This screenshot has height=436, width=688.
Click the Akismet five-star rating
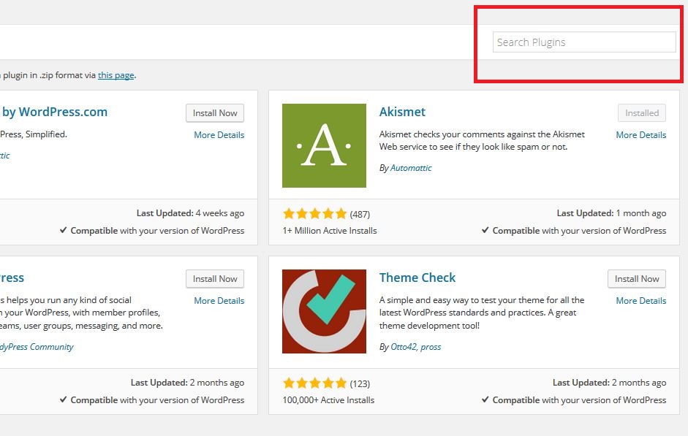[x=315, y=214]
